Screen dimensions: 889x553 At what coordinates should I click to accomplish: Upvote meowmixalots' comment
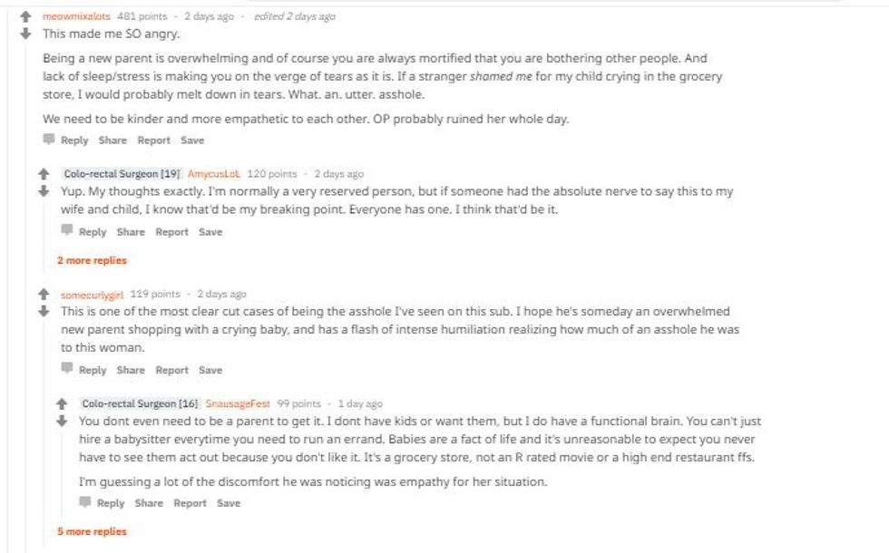[26, 16]
